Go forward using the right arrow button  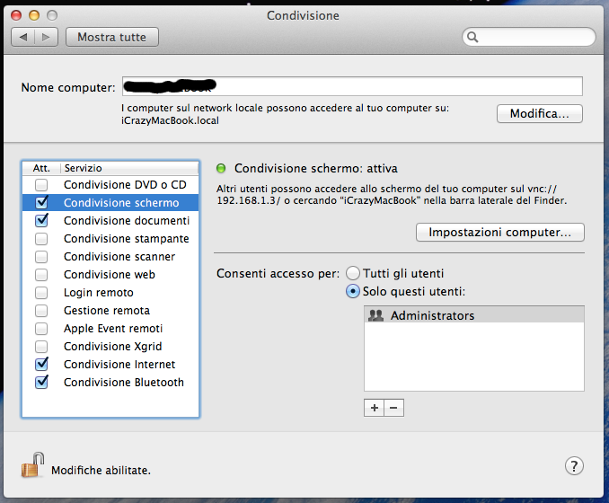click(x=47, y=37)
